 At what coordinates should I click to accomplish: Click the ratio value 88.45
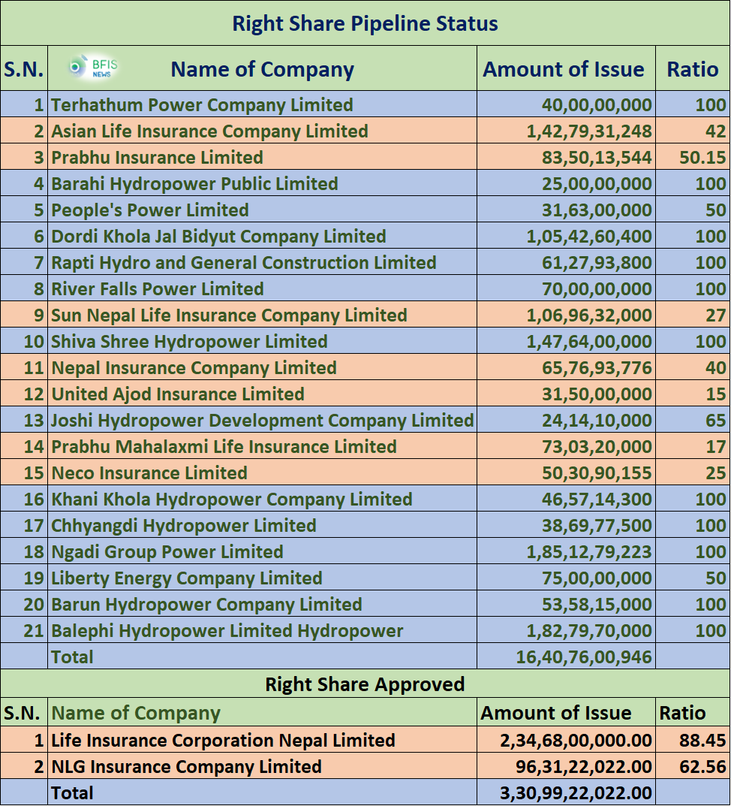pos(702,740)
